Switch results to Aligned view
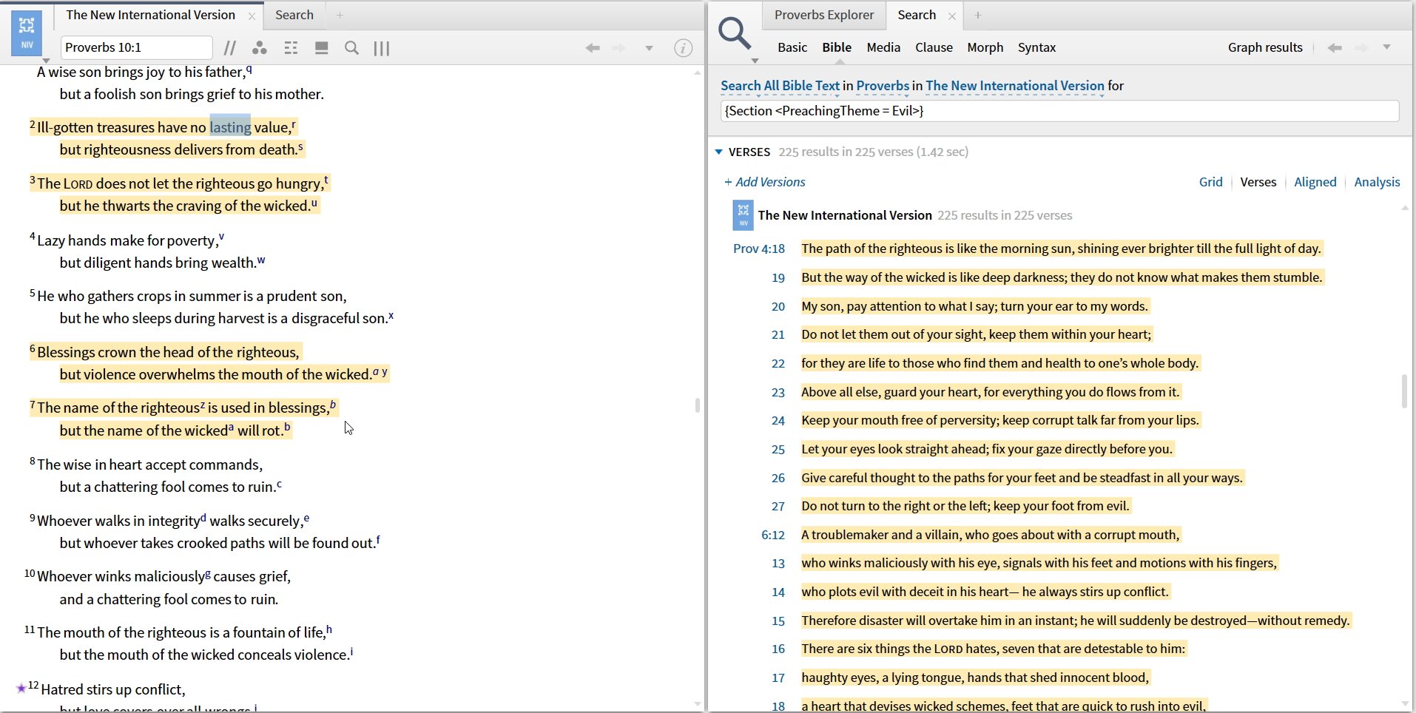Image resolution: width=1416 pixels, height=713 pixels. click(1315, 182)
